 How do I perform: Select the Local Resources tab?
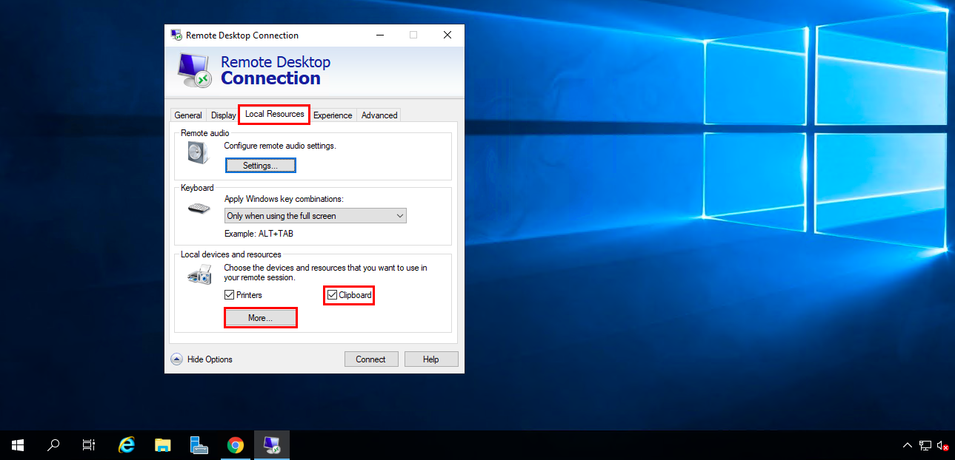[274, 114]
